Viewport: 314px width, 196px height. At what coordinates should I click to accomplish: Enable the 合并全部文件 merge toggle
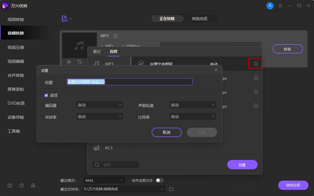point(159,180)
